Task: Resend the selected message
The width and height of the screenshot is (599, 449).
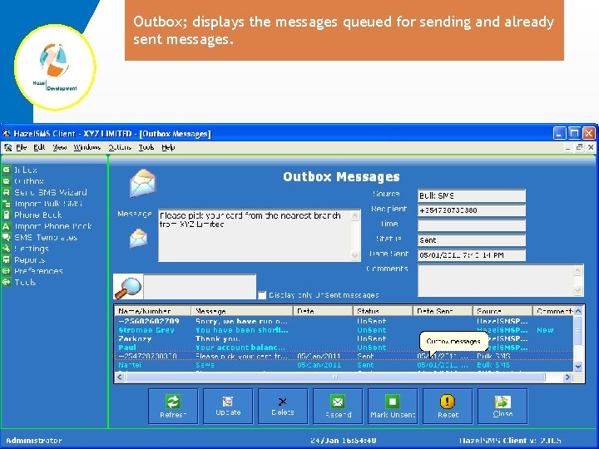Action: click(338, 407)
